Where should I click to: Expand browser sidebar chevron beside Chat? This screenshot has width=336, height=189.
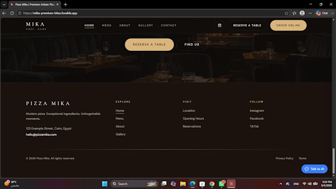coord(333,13)
